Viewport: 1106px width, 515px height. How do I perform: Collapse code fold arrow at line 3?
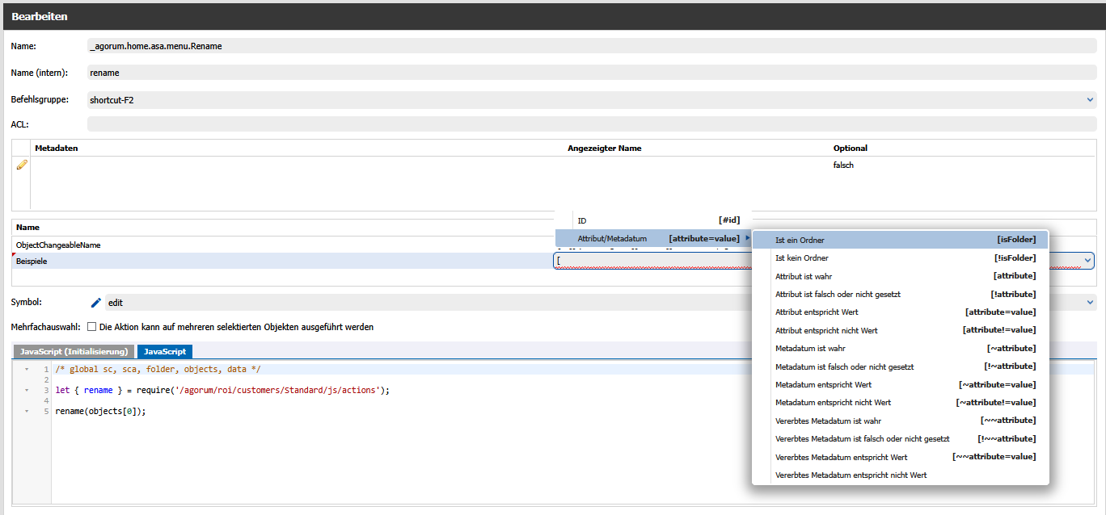click(x=27, y=391)
